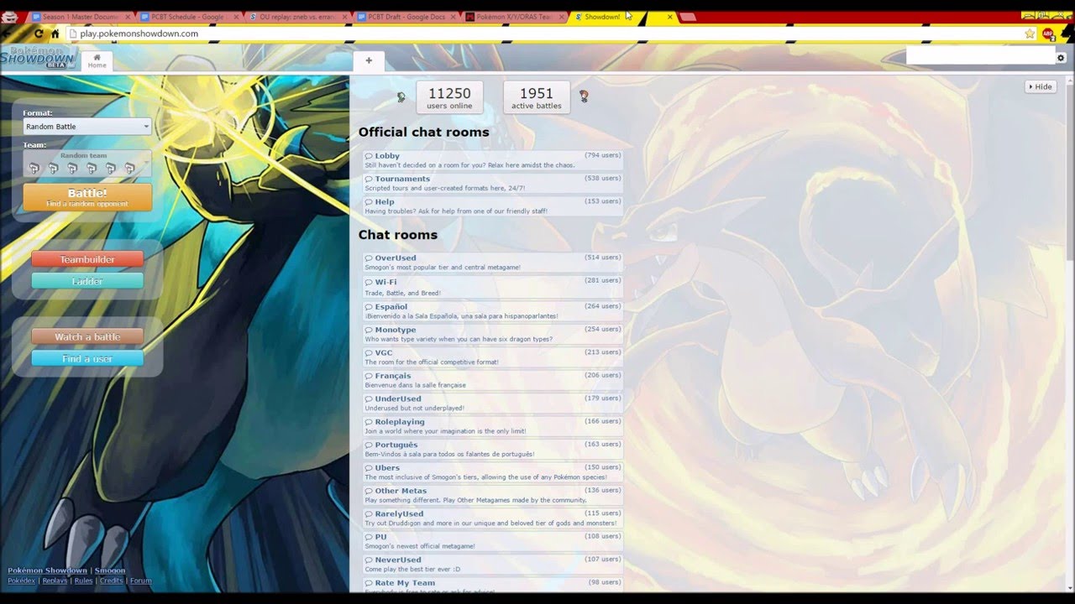Join the UnderUsed chat room
The width and height of the screenshot is (1075, 604).
click(493, 404)
